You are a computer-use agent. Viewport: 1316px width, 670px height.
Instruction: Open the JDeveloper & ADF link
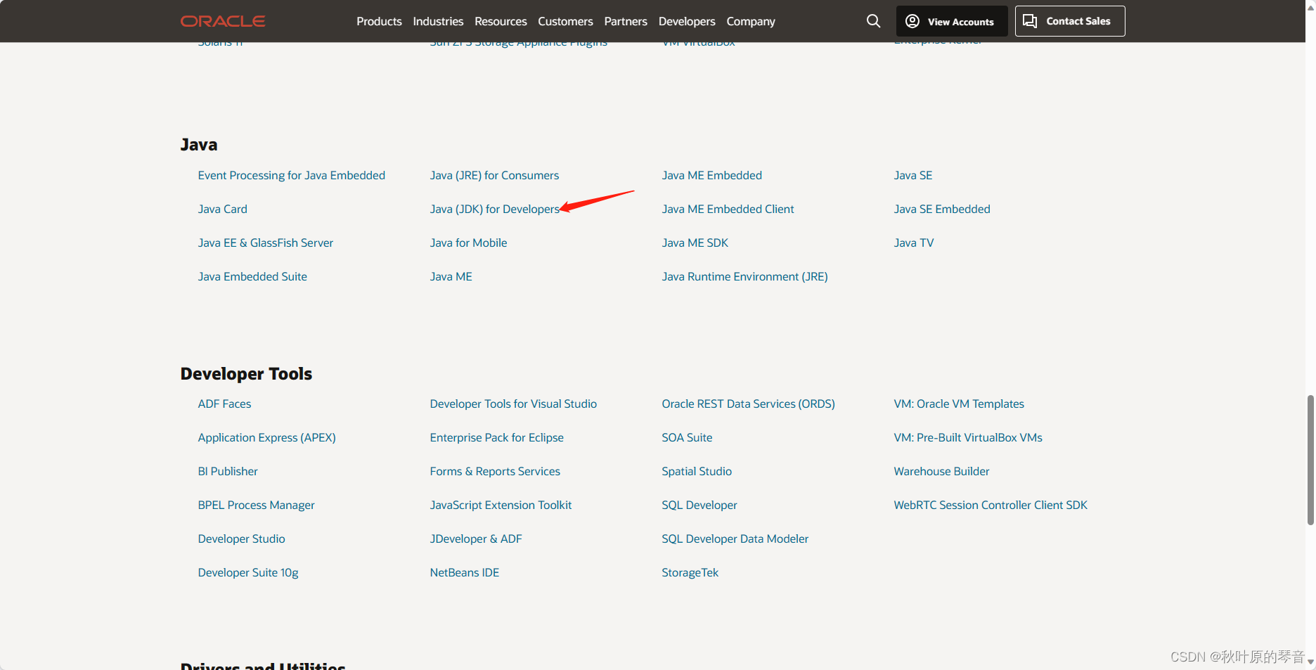point(476,539)
